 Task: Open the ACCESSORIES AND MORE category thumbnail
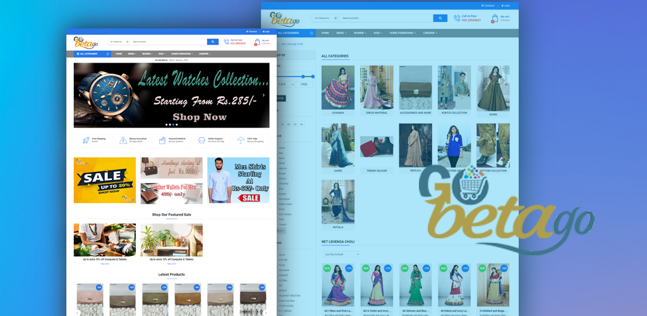(x=416, y=87)
